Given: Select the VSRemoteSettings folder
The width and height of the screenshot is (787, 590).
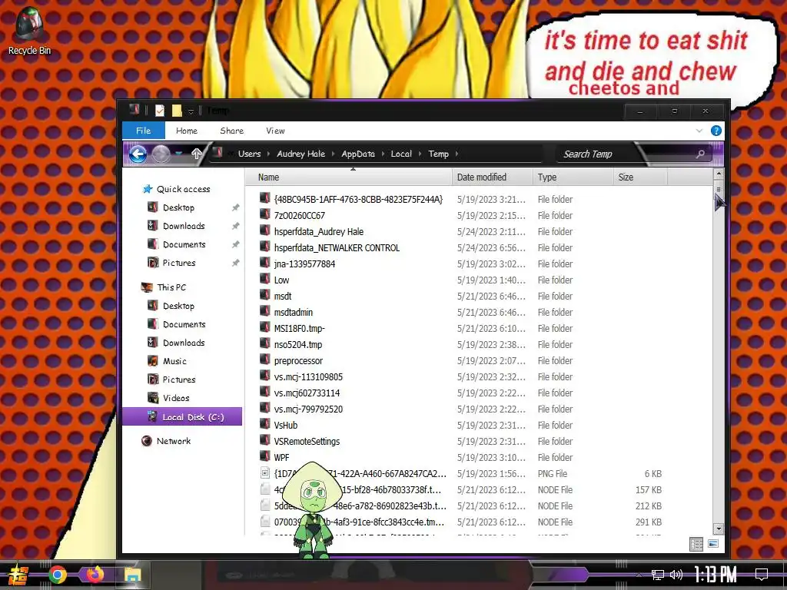Looking at the screenshot, I should (x=307, y=442).
